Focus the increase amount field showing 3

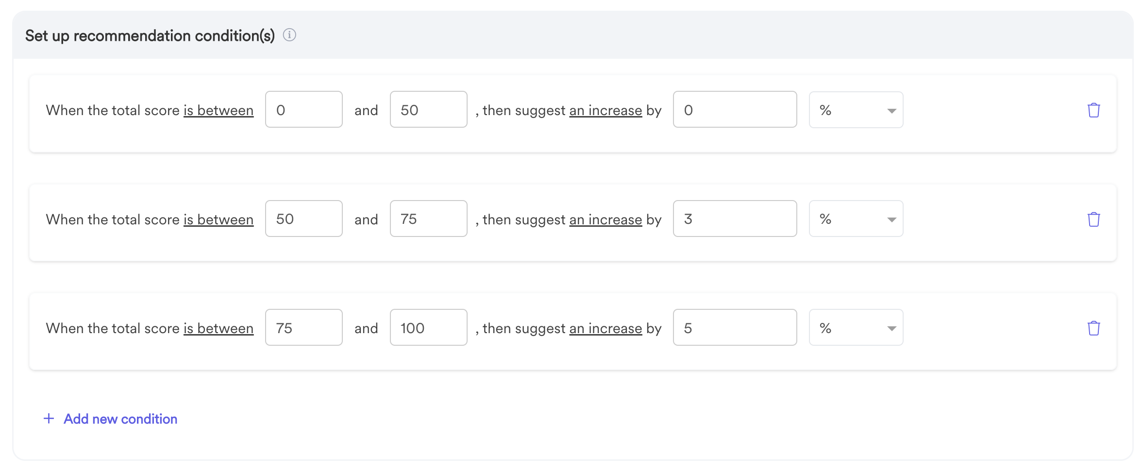(735, 219)
